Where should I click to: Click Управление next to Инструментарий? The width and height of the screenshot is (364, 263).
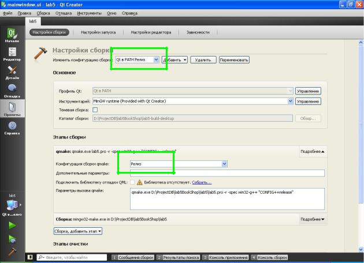[x=308, y=102]
